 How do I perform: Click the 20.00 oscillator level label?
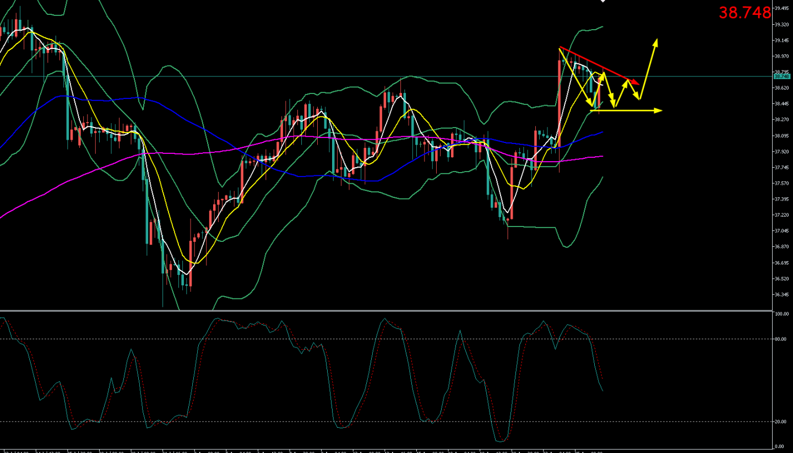coord(780,422)
